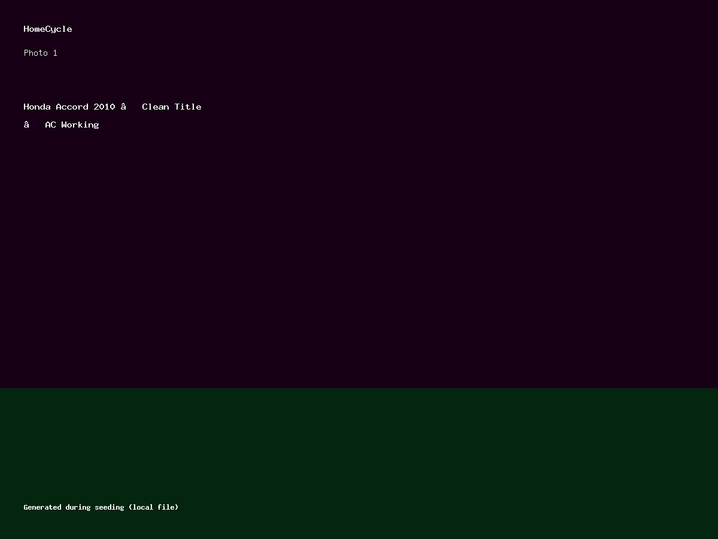
Task: Select the Photo 1 label
Action: (x=40, y=53)
